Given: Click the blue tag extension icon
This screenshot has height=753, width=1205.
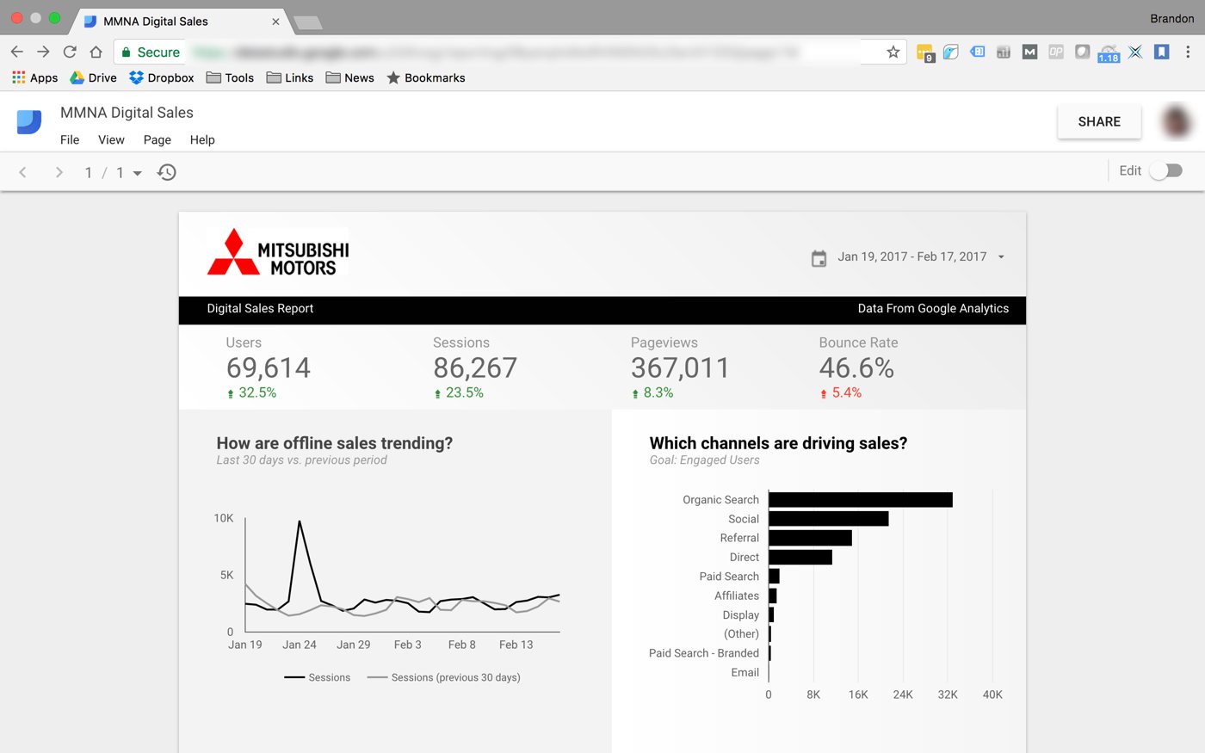Looking at the screenshot, I should click(978, 52).
